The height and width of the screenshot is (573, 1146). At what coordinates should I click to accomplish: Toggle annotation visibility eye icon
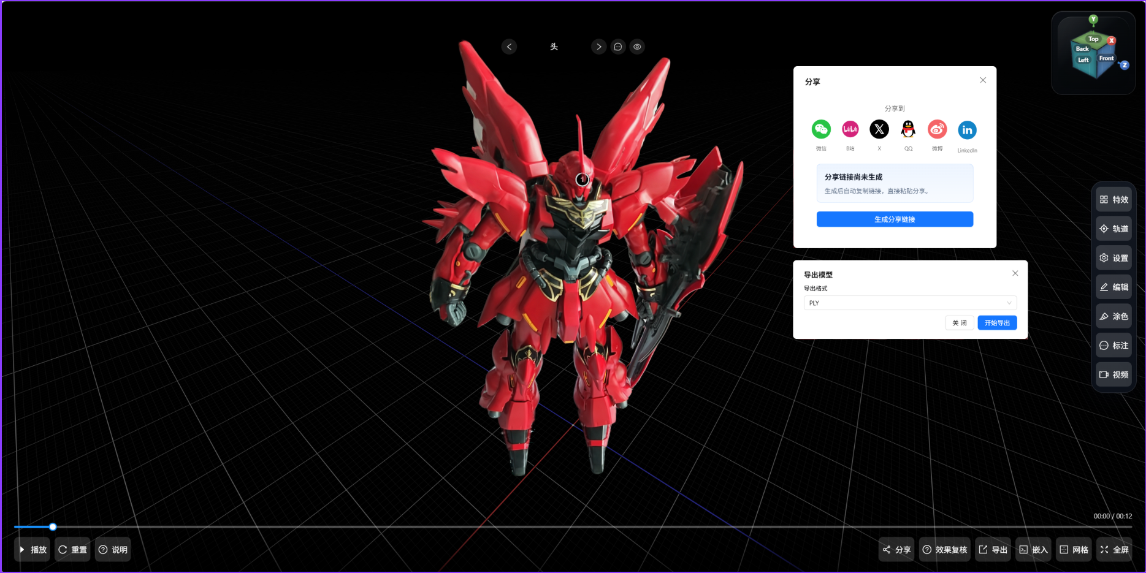pos(638,47)
